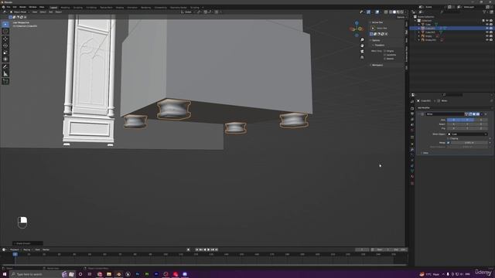The image size is (495, 278).
Task: Enable the Clipping checkbox in Mirror modifier
Action: (x=449, y=138)
